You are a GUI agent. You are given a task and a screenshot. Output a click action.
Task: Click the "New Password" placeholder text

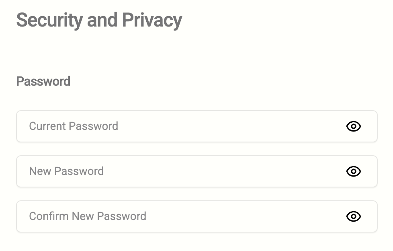click(66, 171)
